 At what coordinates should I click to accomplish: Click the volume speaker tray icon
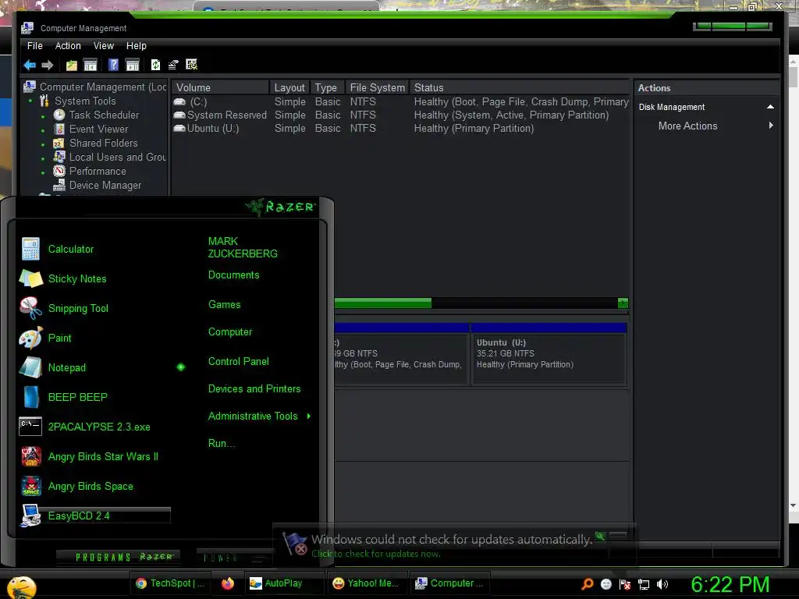(662, 584)
